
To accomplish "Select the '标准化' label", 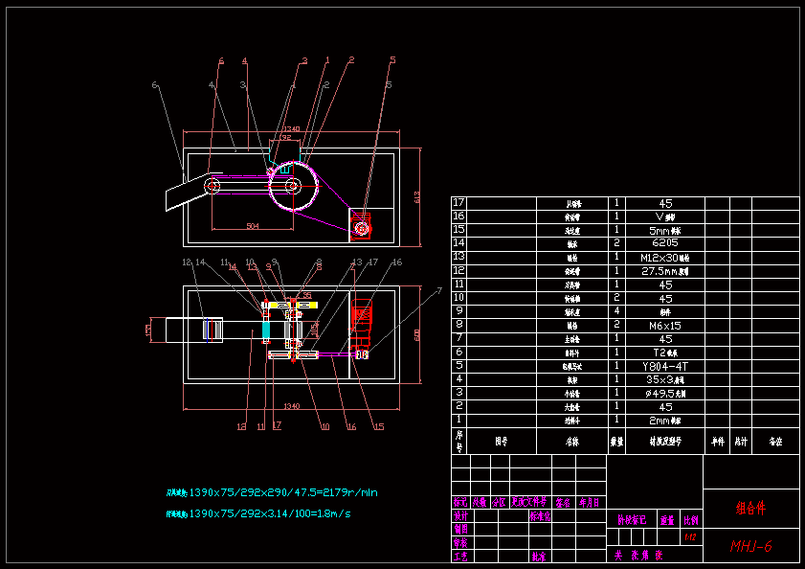I will [540, 516].
